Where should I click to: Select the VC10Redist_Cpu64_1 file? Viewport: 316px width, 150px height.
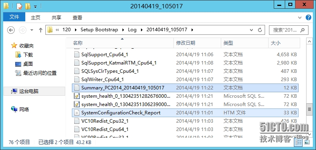(x=185, y=129)
